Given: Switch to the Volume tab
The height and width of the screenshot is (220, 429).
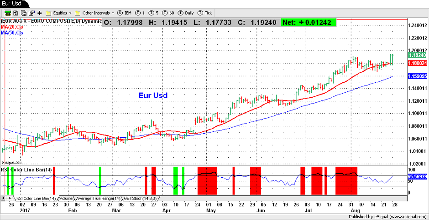Looking at the screenshot, I should (66, 199).
